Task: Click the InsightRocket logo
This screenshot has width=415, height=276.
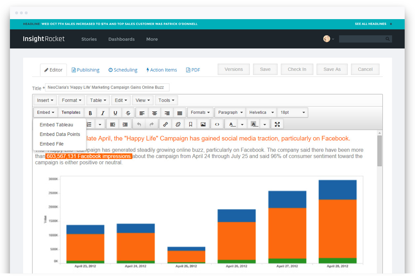Action: coord(44,39)
